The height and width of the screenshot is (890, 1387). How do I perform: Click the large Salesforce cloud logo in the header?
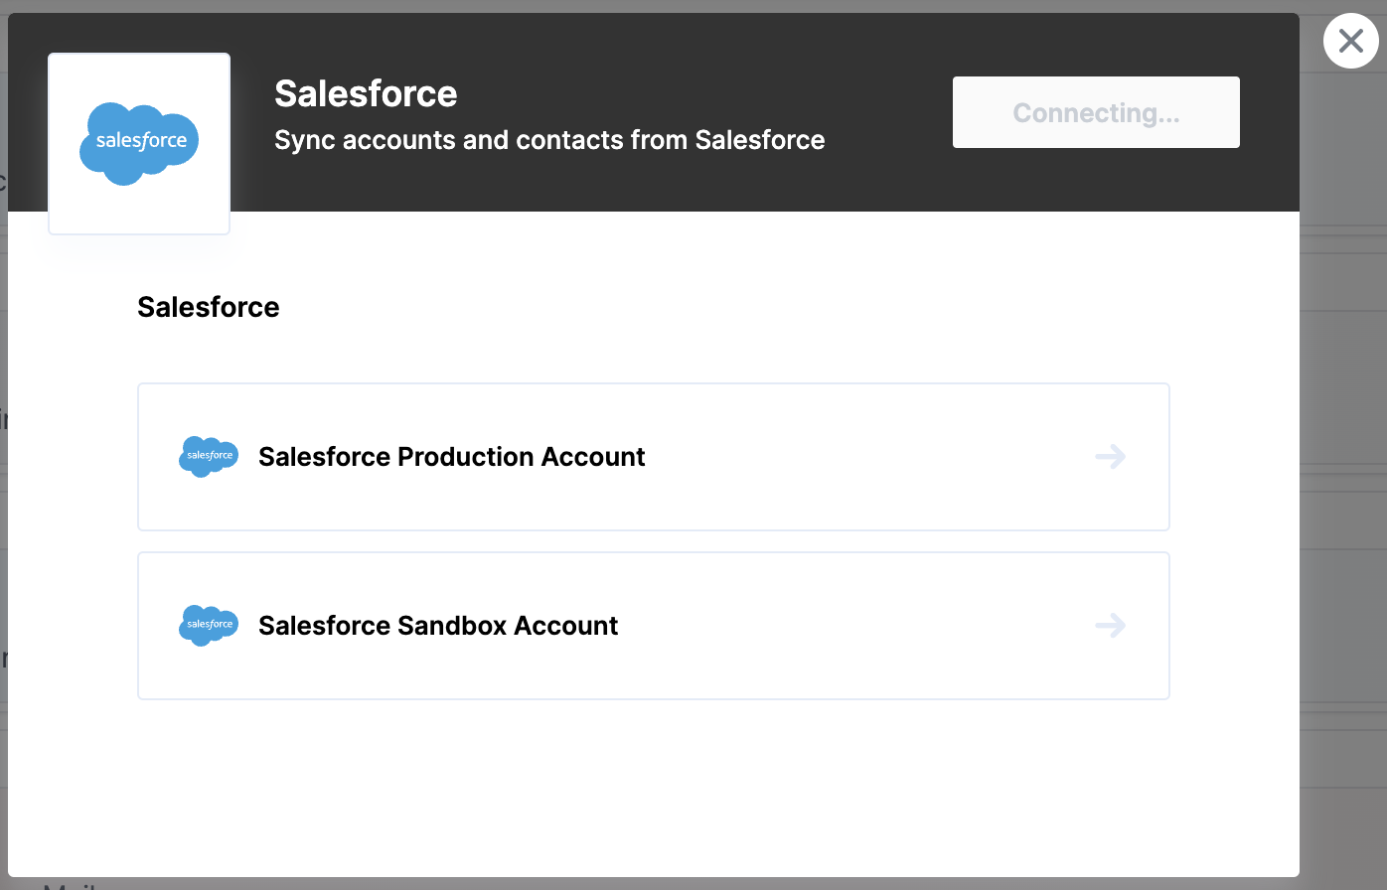(x=139, y=143)
